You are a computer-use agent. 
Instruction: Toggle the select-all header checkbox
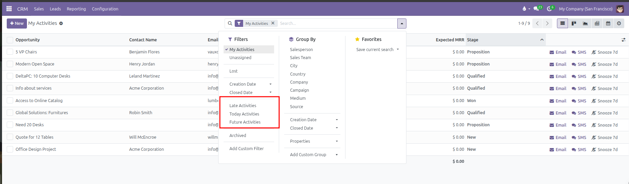pyautogui.click(x=10, y=40)
